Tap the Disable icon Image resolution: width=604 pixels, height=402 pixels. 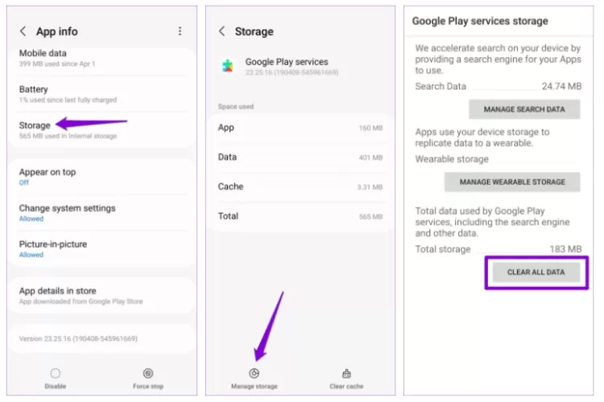coord(55,374)
